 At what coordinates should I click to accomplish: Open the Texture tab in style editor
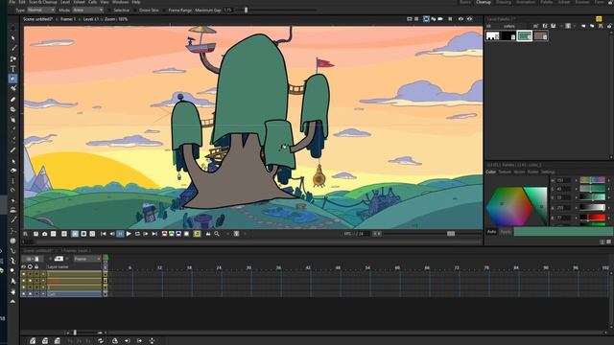(505, 172)
